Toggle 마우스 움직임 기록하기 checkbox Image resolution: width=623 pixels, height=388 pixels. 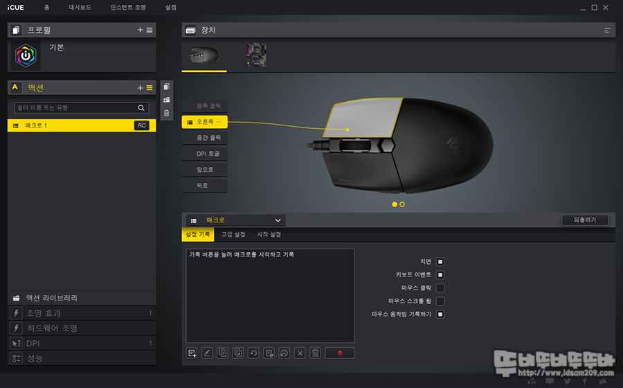(x=440, y=314)
